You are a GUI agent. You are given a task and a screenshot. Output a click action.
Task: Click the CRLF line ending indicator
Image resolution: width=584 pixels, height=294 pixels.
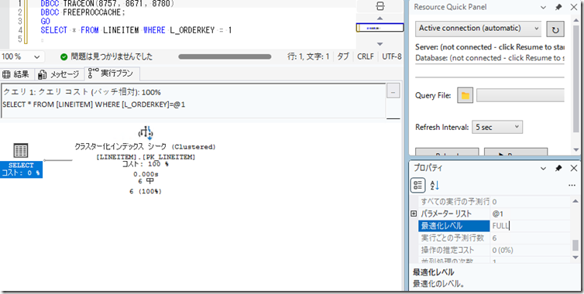click(x=366, y=56)
